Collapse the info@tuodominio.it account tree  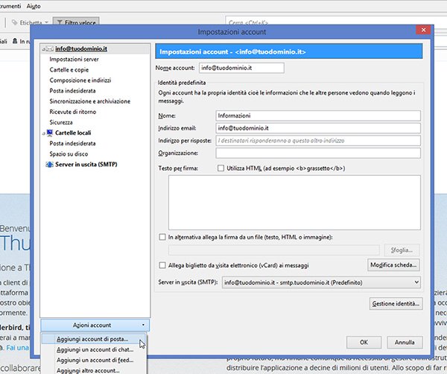coord(43,49)
